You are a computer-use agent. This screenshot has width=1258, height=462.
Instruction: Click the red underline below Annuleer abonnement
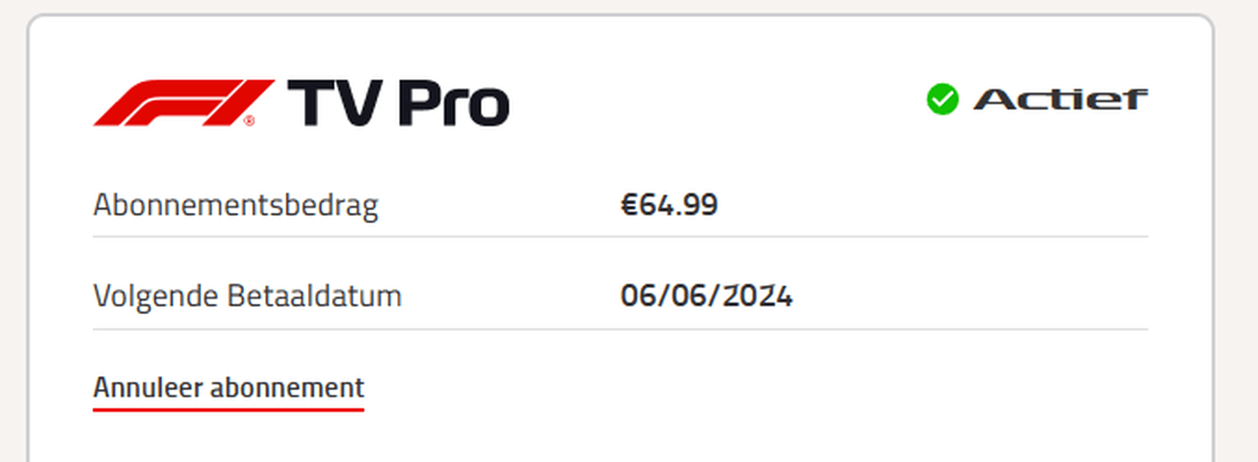[x=228, y=410]
